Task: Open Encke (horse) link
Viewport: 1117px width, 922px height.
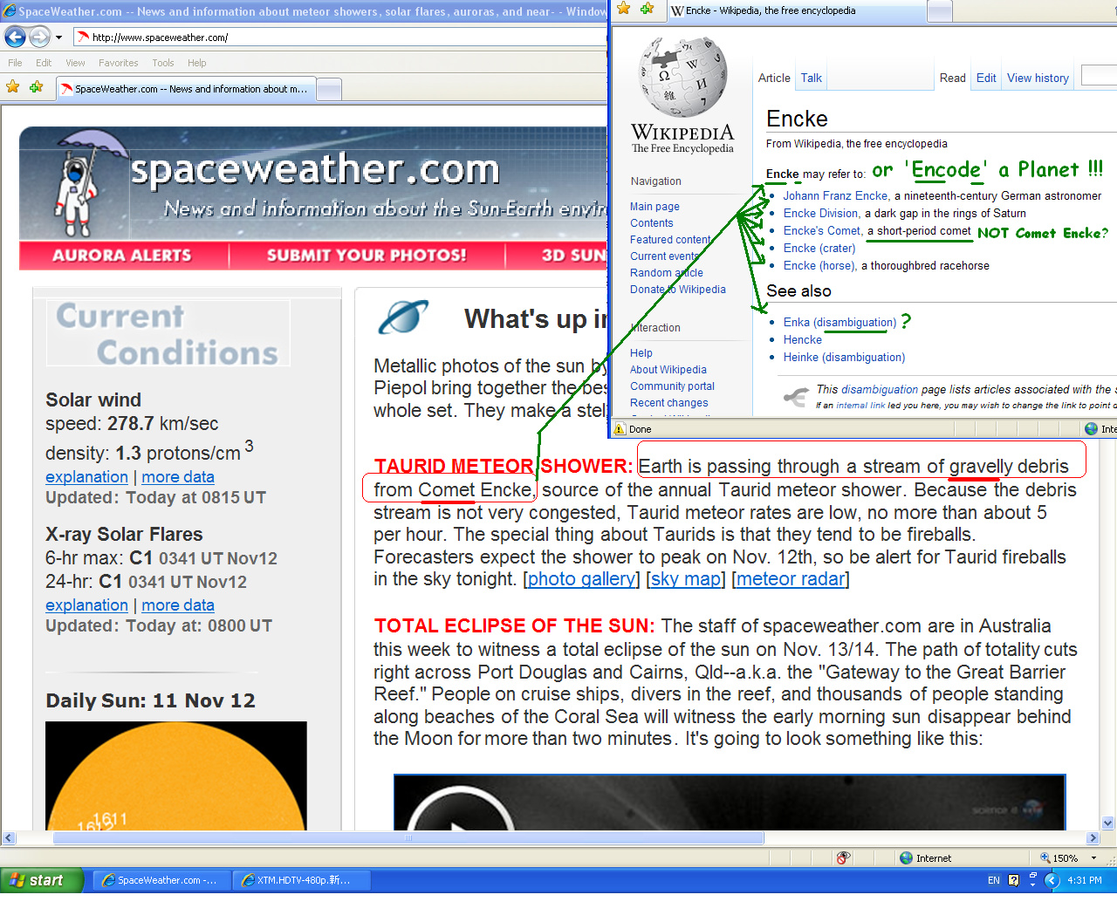Action: pyautogui.click(x=819, y=266)
